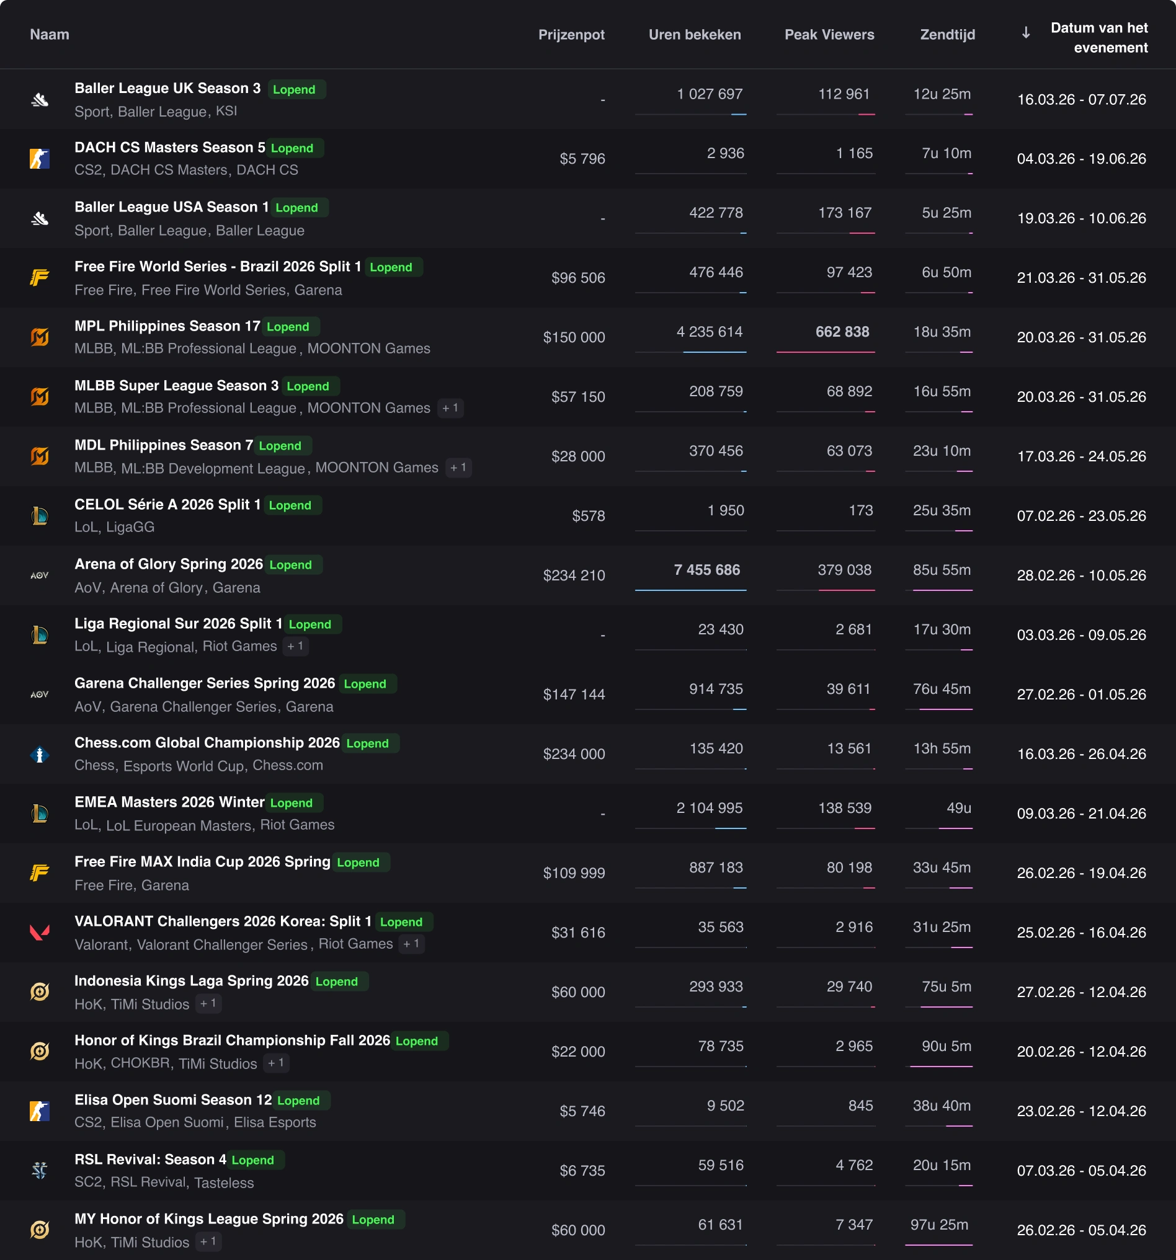The height and width of the screenshot is (1260, 1176).
Task: Click the Elisa Open Suomi CS2 icon
Action: point(40,1112)
